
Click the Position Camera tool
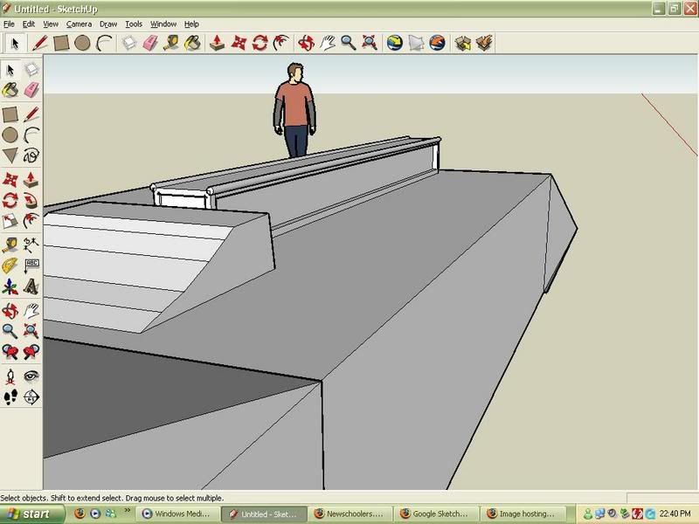click(x=10, y=376)
